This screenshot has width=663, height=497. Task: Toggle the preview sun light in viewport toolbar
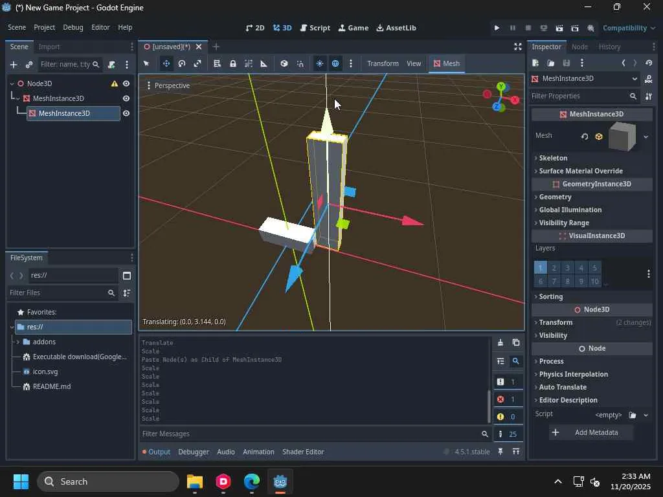coord(320,63)
